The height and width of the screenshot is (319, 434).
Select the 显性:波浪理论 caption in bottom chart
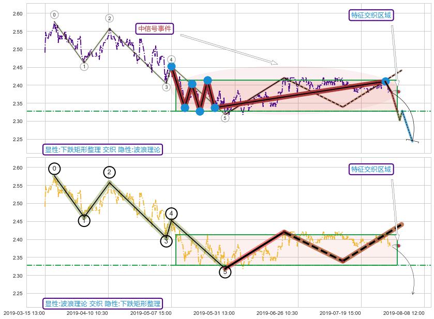pyautogui.click(x=102, y=303)
